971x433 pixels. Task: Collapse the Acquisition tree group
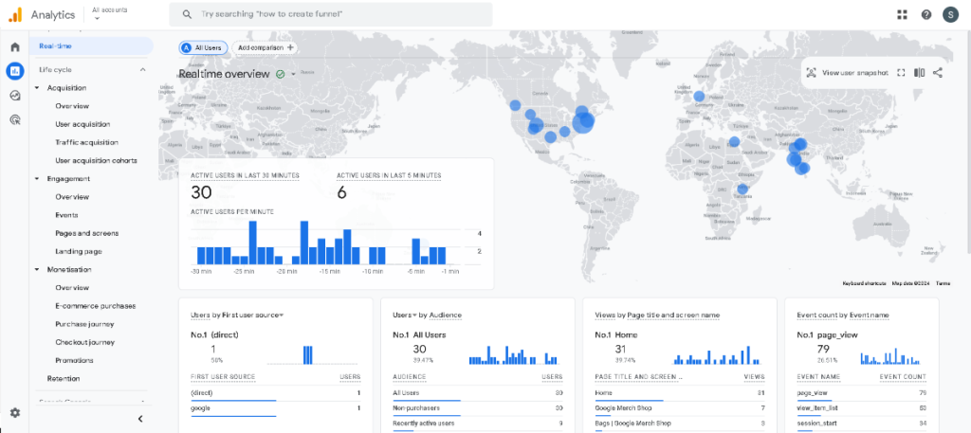point(37,88)
